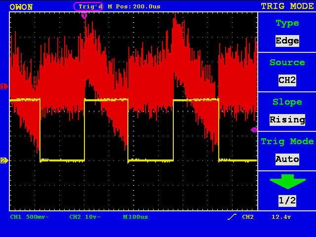Click the green down arrow for next page

pos(287,182)
